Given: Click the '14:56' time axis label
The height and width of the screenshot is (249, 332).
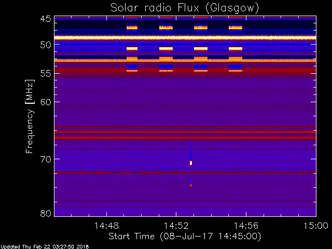Looking at the screenshot, I should (x=246, y=226).
